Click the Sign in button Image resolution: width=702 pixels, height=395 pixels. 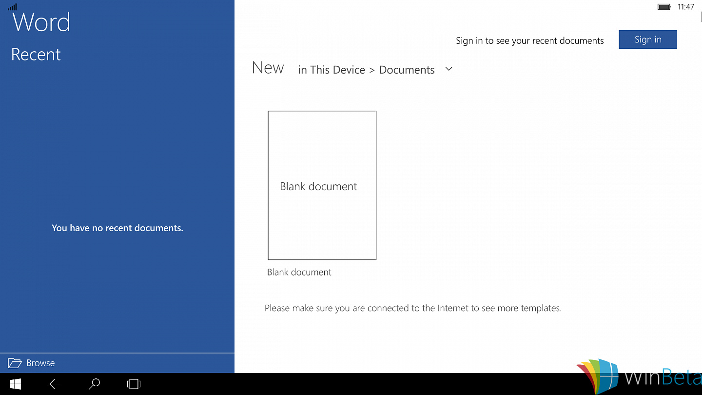(648, 39)
